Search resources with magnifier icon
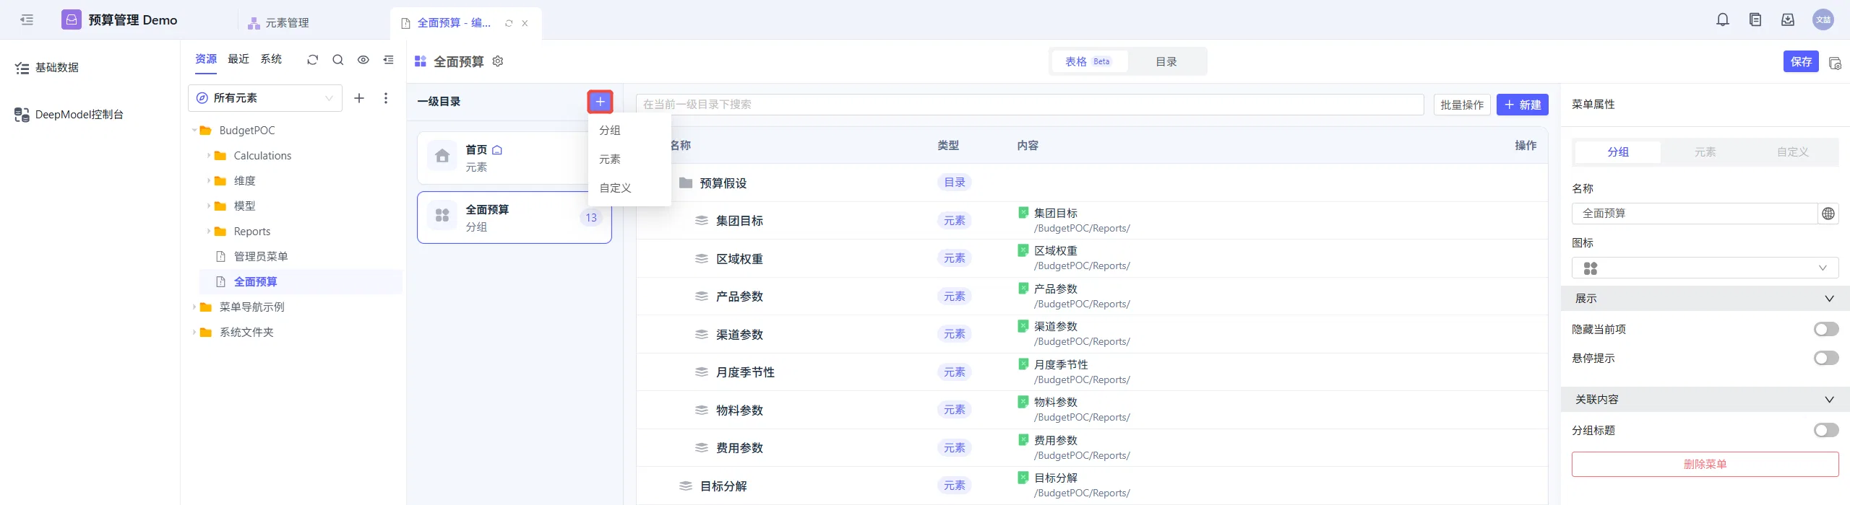This screenshot has height=505, width=1850. point(337,60)
